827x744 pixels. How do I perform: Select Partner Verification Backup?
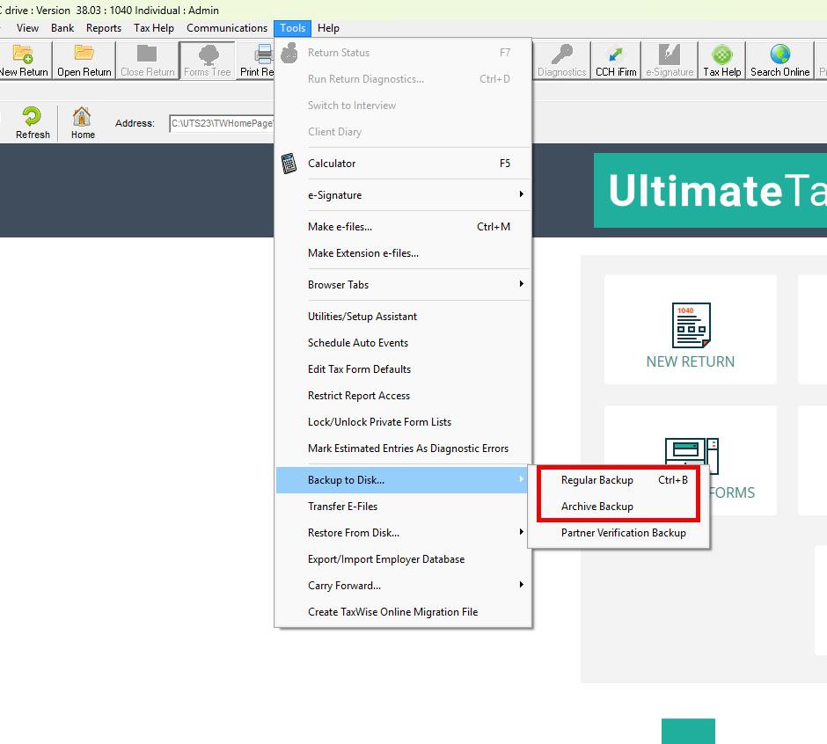tap(619, 533)
